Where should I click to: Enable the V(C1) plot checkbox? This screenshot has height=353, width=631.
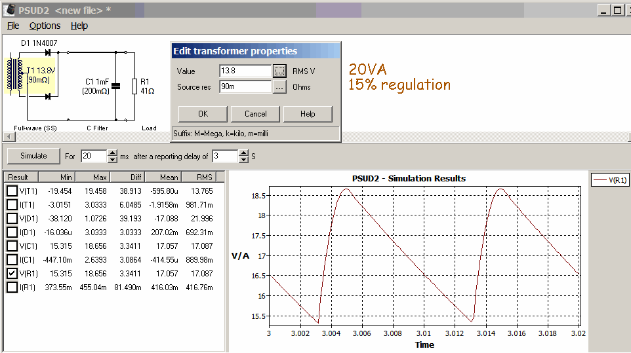12,246
